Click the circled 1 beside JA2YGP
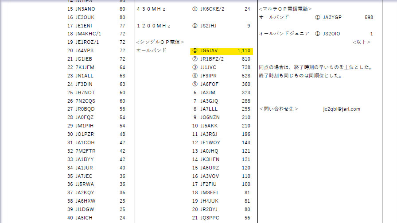Screen dimensions: 397x223 pyautogui.click(x=317, y=17)
